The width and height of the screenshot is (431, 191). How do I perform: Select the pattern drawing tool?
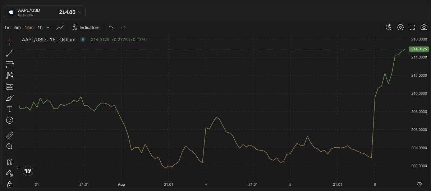pos(10,75)
